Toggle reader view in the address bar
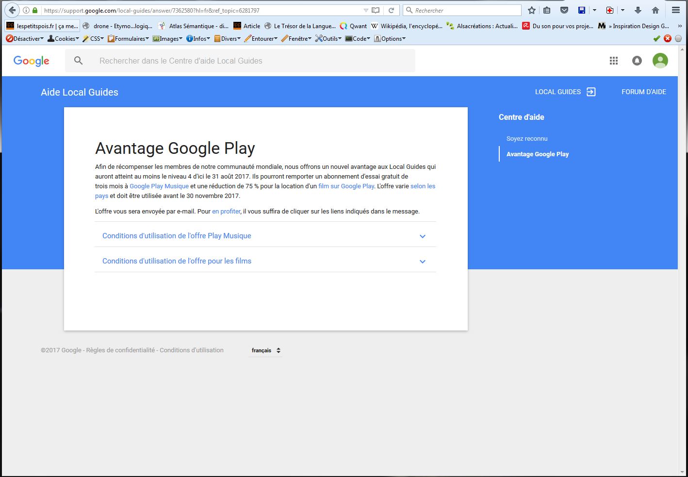The width and height of the screenshot is (688, 477). 376,10
